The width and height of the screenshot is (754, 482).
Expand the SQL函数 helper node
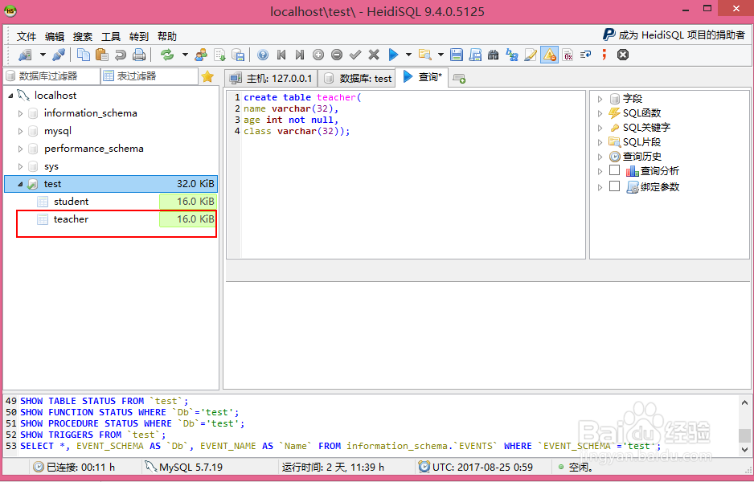(600, 113)
